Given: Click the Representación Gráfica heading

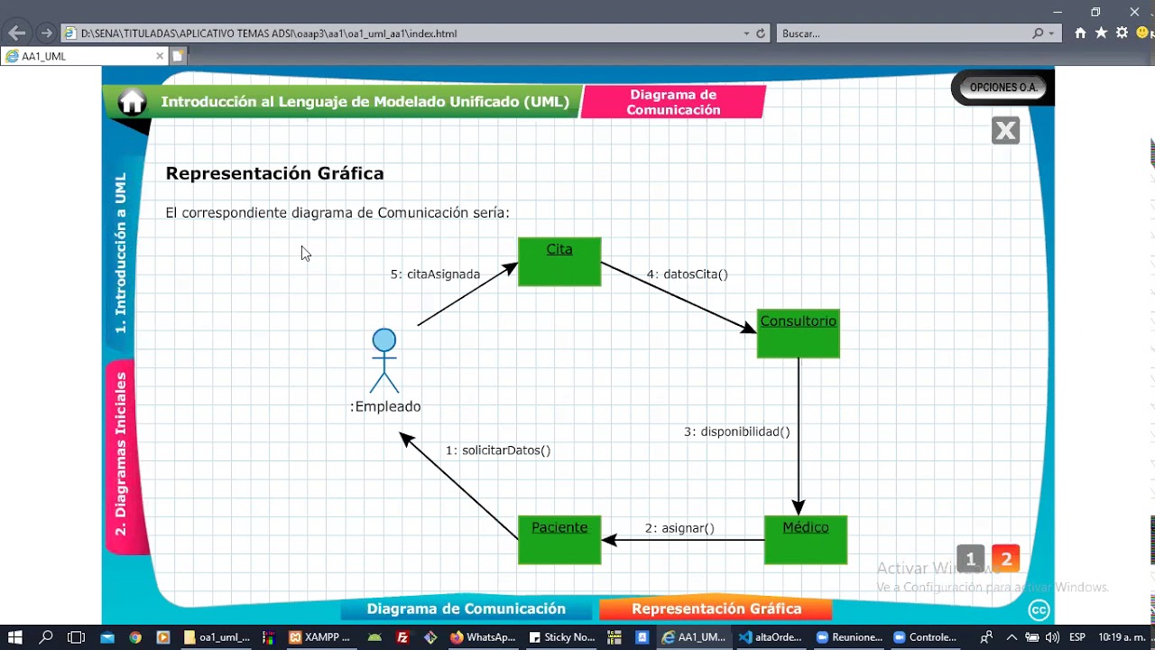Looking at the screenshot, I should click(274, 173).
